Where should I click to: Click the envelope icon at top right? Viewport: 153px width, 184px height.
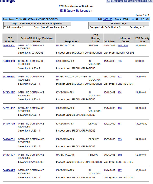[x=109, y=1]
